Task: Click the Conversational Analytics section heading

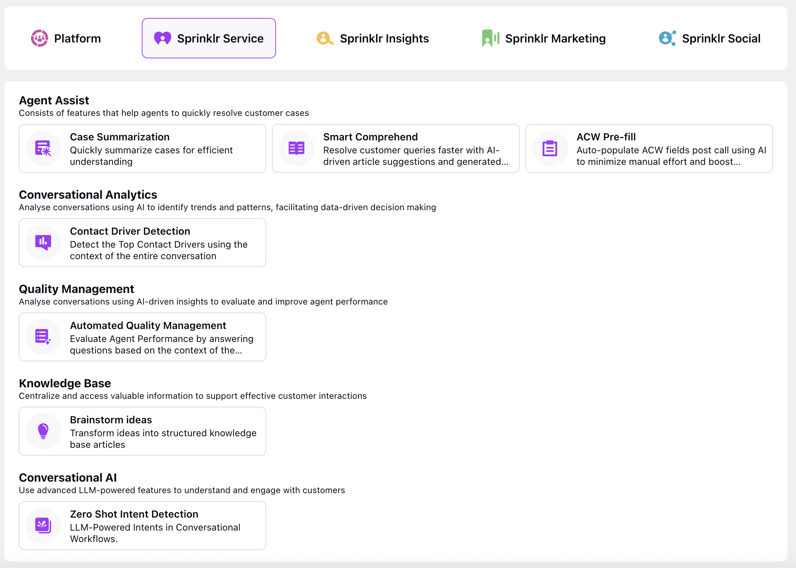Action: pyautogui.click(x=88, y=194)
